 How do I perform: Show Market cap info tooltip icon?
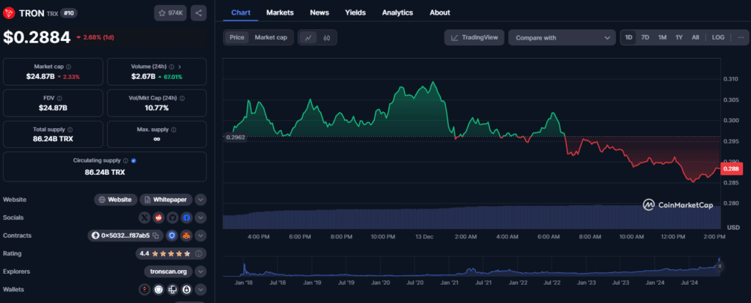(x=68, y=67)
